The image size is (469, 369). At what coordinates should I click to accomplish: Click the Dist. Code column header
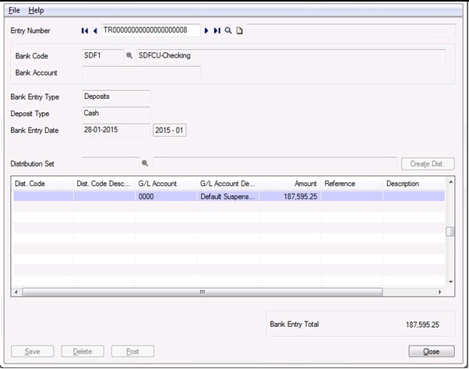tap(42, 184)
